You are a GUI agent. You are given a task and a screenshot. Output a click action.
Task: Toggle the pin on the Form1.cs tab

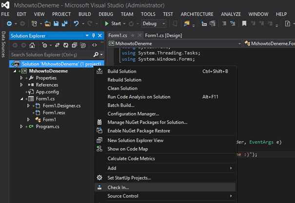(x=133, y=36)
